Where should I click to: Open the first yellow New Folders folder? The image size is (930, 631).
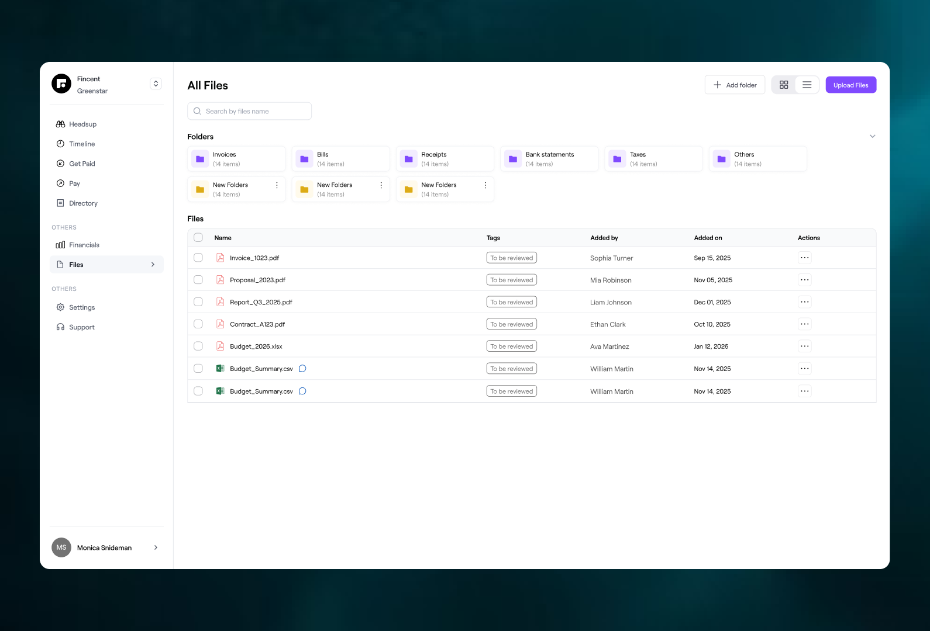[x=236, y=189]
